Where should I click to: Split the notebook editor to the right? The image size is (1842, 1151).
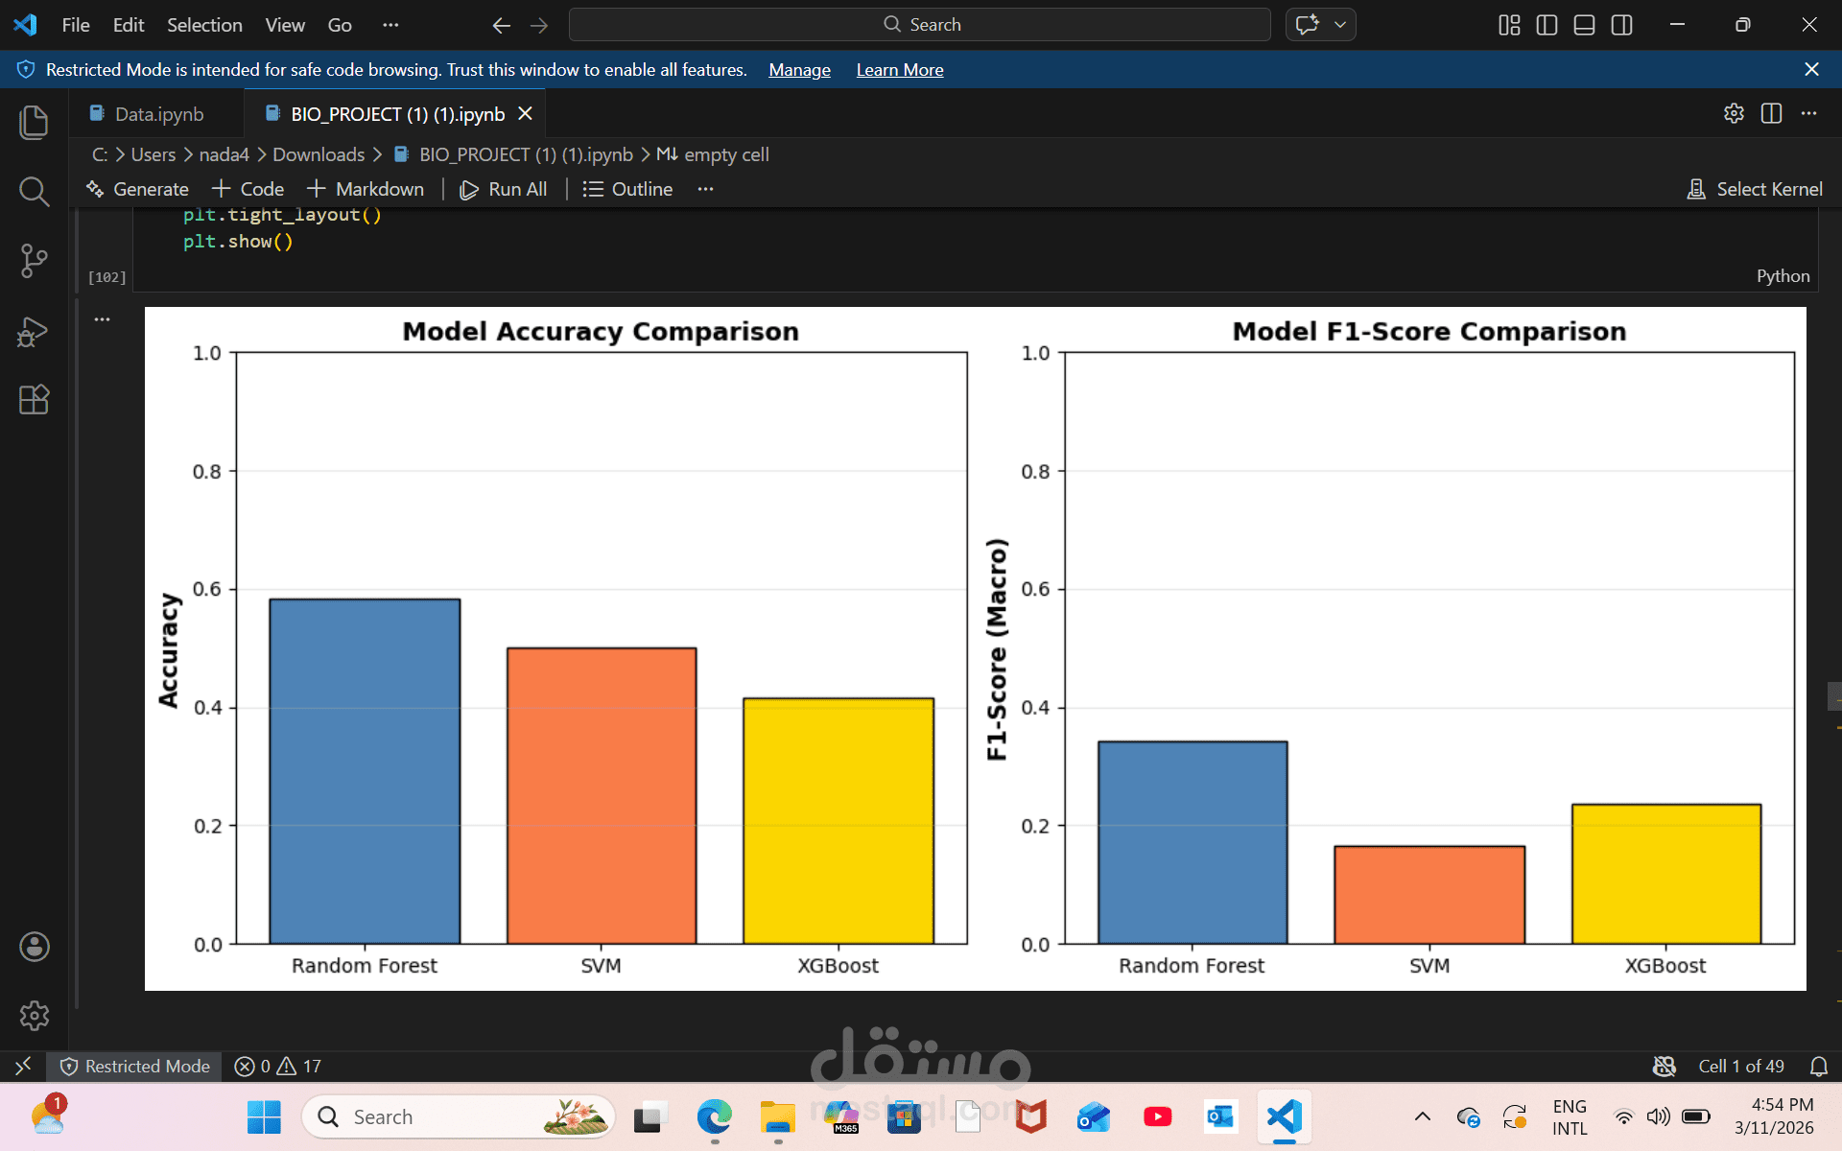1771,113
